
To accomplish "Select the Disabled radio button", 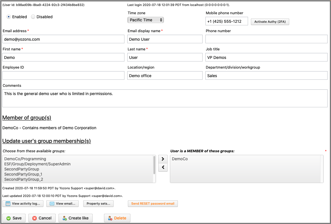I will 33,17.
